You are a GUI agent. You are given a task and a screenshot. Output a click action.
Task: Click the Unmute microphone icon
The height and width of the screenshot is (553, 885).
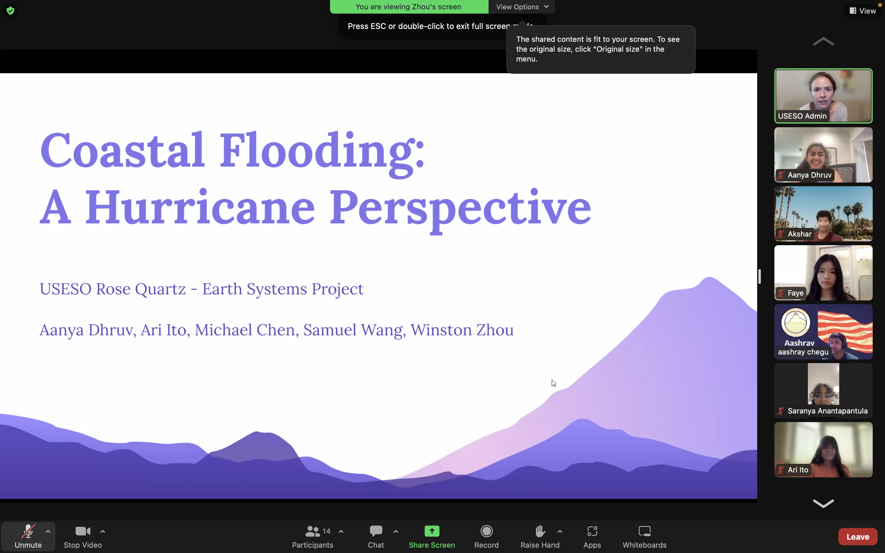point(28,531)
